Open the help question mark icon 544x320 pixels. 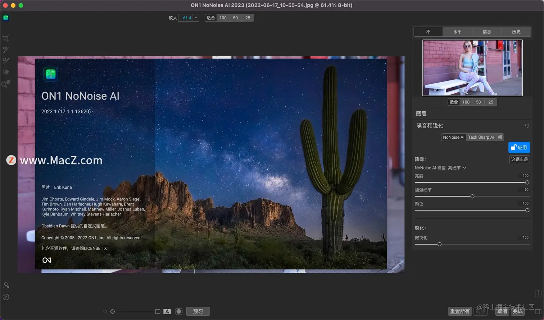pos(6,297)
